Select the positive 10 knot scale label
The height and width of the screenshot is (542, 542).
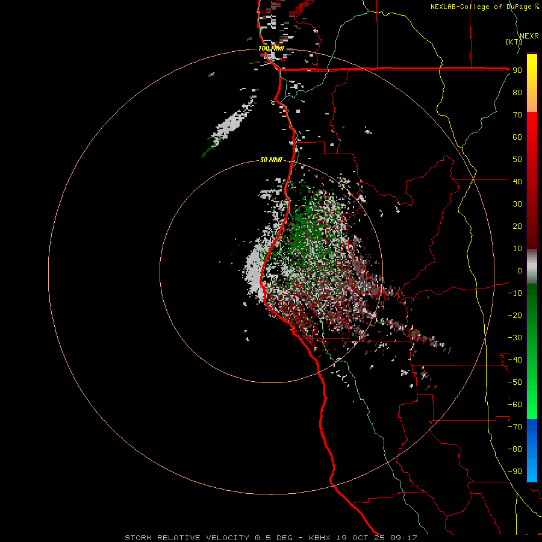click(517, 249)
